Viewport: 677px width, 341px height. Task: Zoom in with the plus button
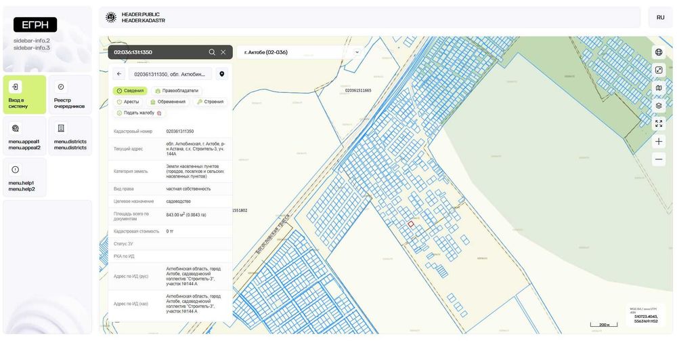point(659,141)
